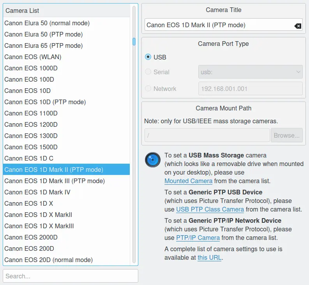Click the blue camera lens icon
309x285 pixels.
pyautogui.click(x=153, y=160)
